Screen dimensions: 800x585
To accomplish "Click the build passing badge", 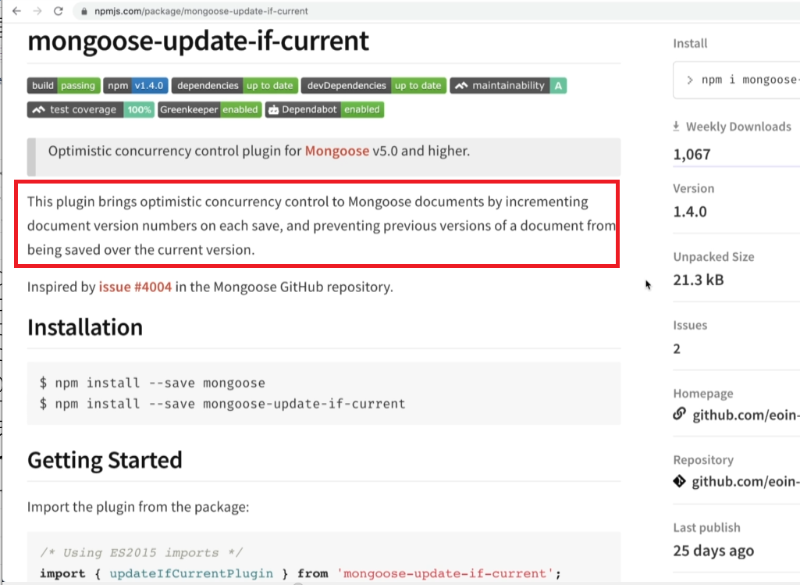I will tap(62, 85).
